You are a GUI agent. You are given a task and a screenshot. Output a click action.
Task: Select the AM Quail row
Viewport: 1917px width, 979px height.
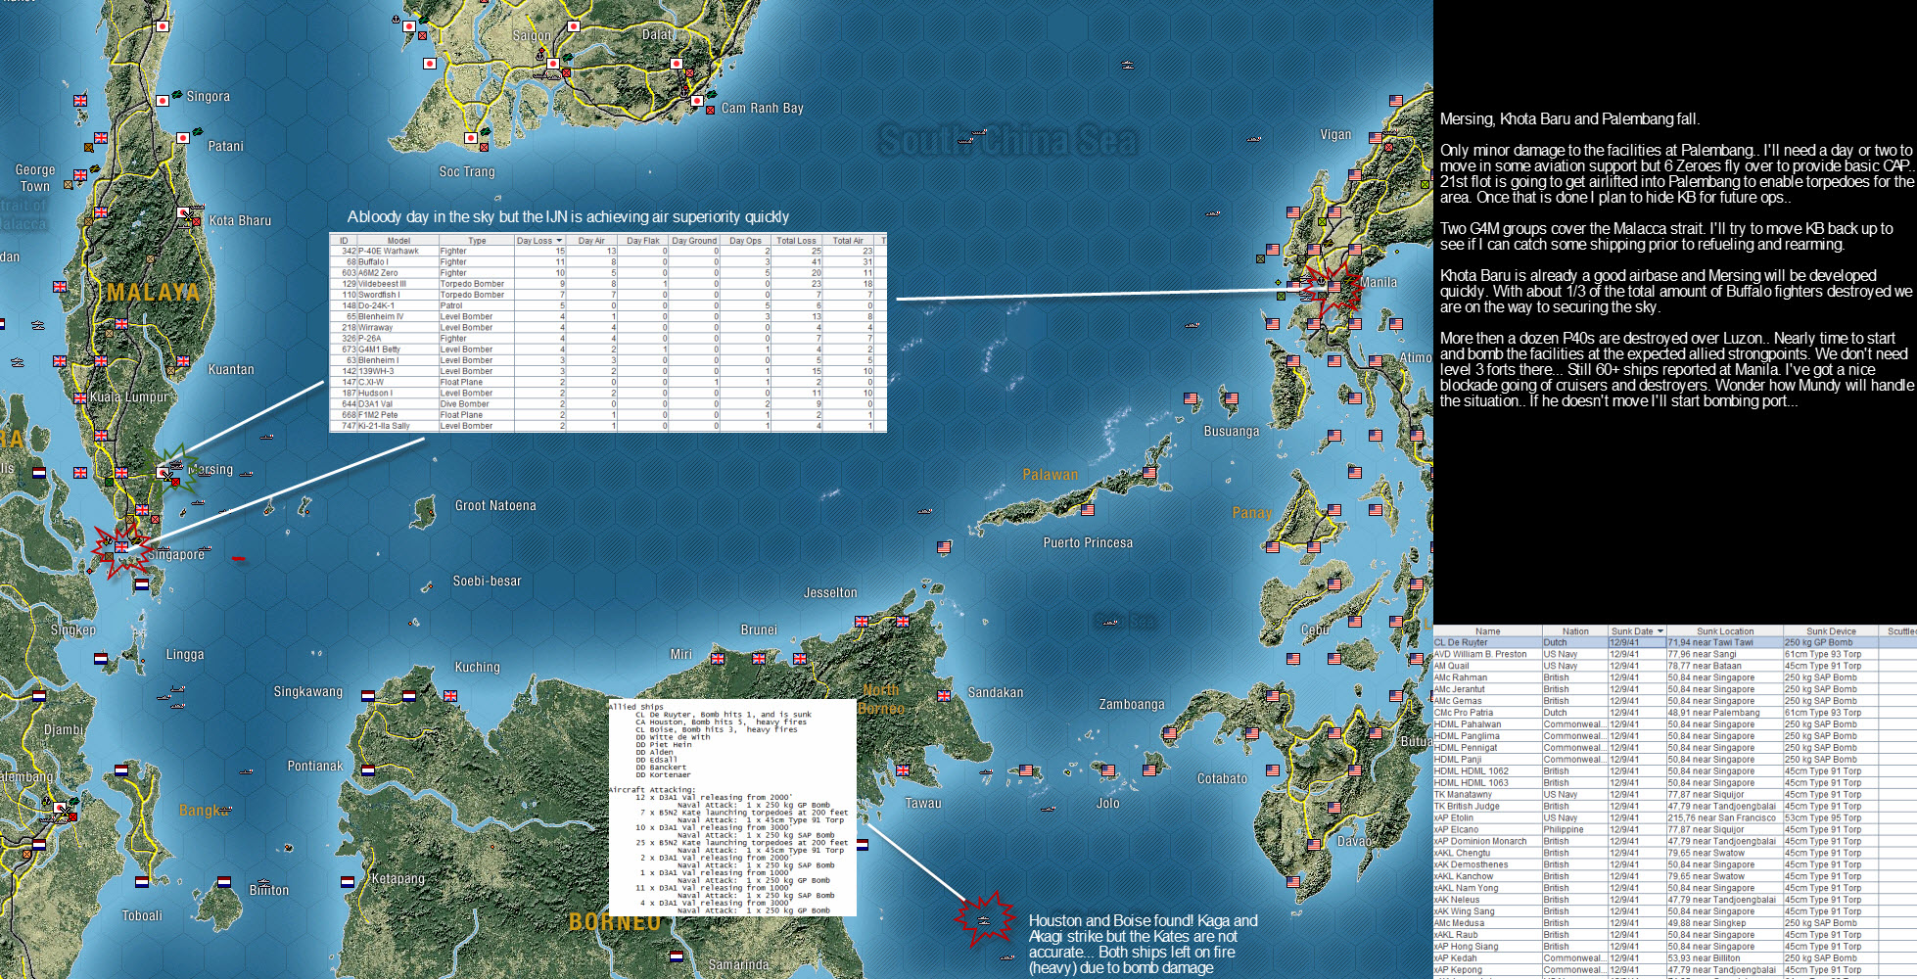1675,667
